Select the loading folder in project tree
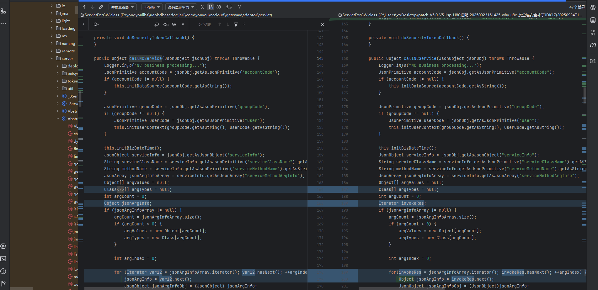 tap(68, 29)
